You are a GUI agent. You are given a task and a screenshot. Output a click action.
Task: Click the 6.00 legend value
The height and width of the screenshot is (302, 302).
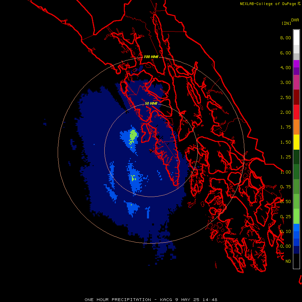[x=286, y=53]
